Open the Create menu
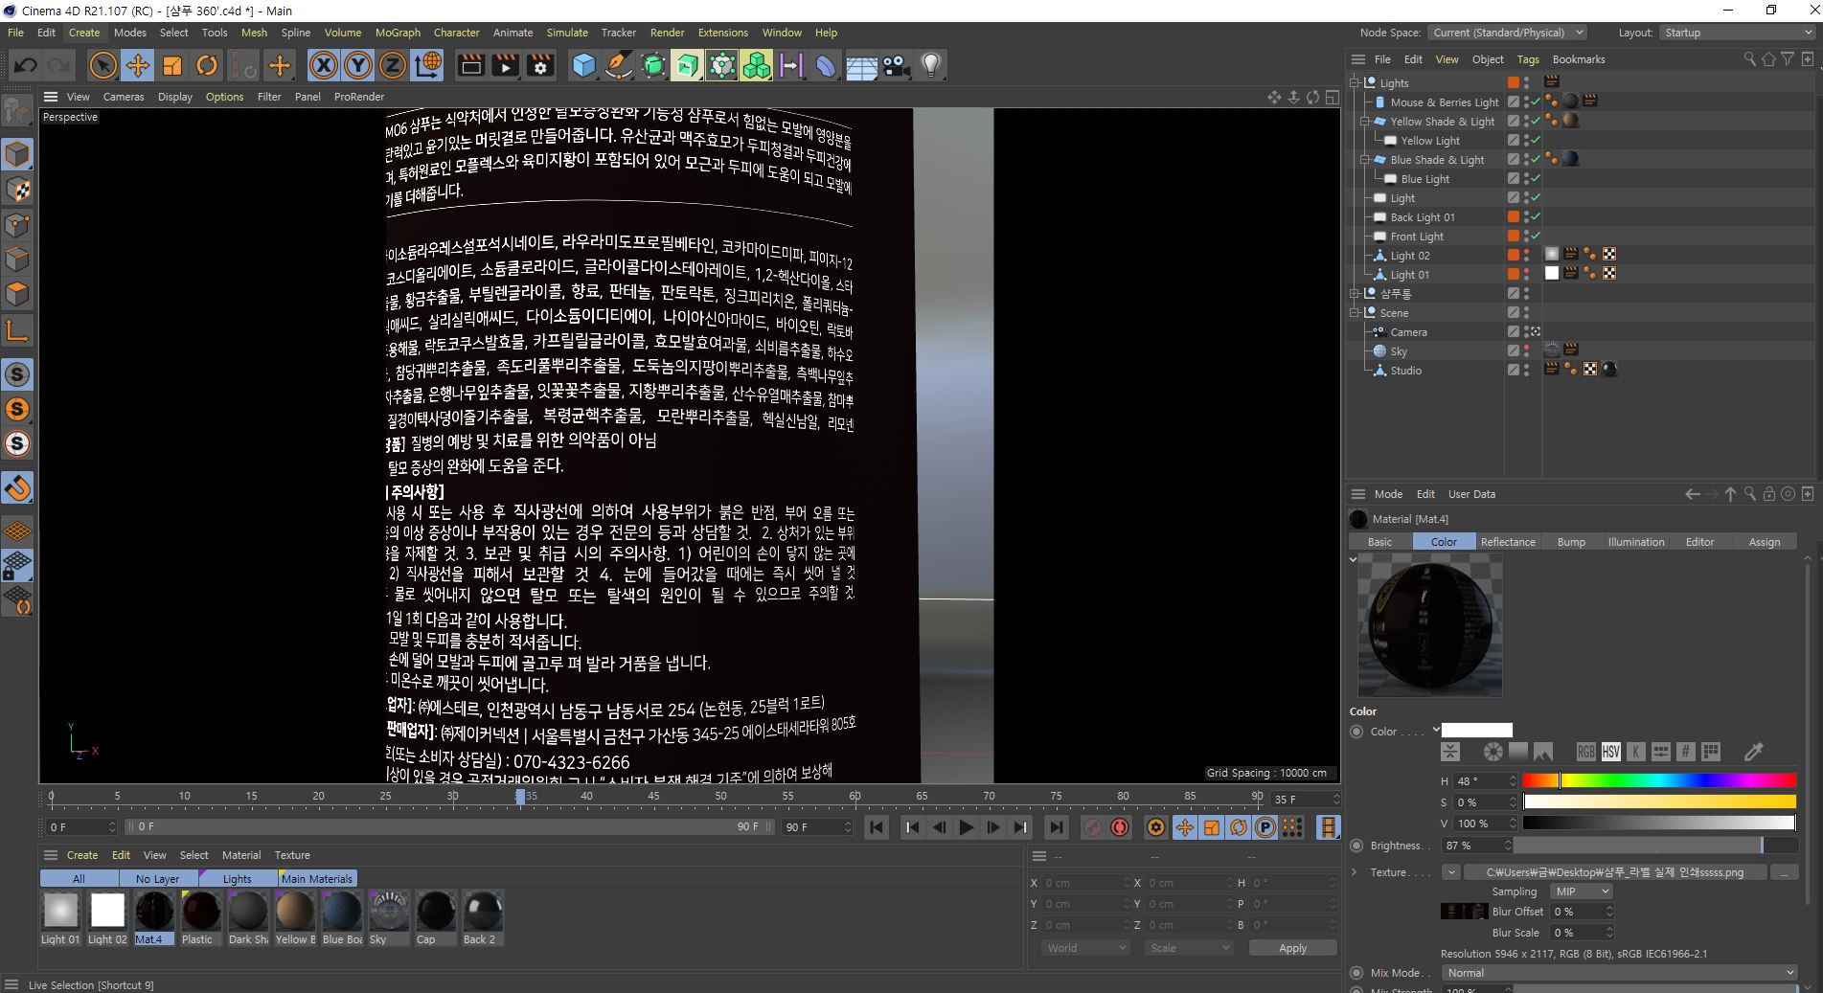This screenshot has width=1823, height=993. pos(84,33)
